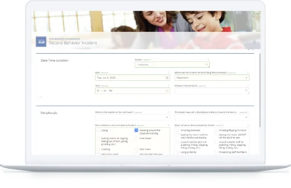Click the Record Behavior Incident title

[73, 43]
